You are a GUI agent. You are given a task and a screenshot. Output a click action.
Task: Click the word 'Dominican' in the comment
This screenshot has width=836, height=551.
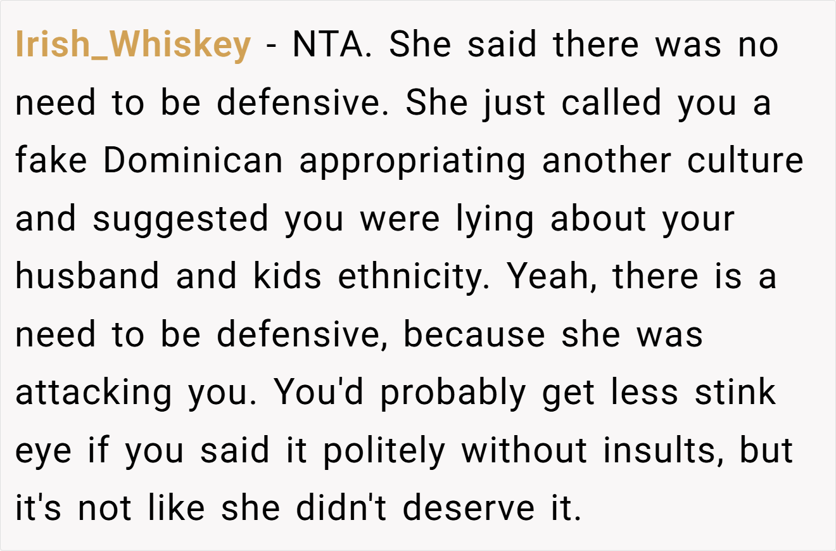[193, 161]
